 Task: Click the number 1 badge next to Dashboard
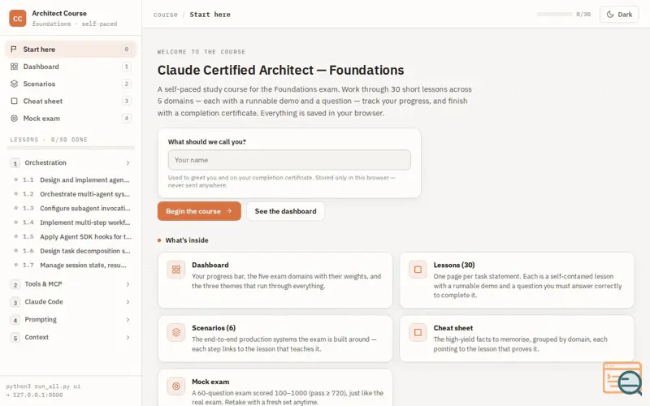(x=127, y=67)
